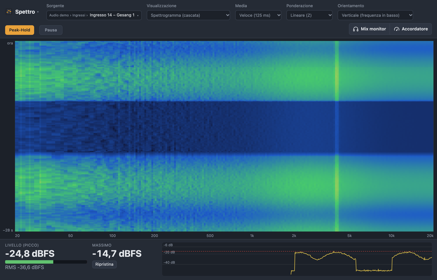437x280 pixels.
Task: Click the 50 frequency axis label
Action: click(70, 236)
